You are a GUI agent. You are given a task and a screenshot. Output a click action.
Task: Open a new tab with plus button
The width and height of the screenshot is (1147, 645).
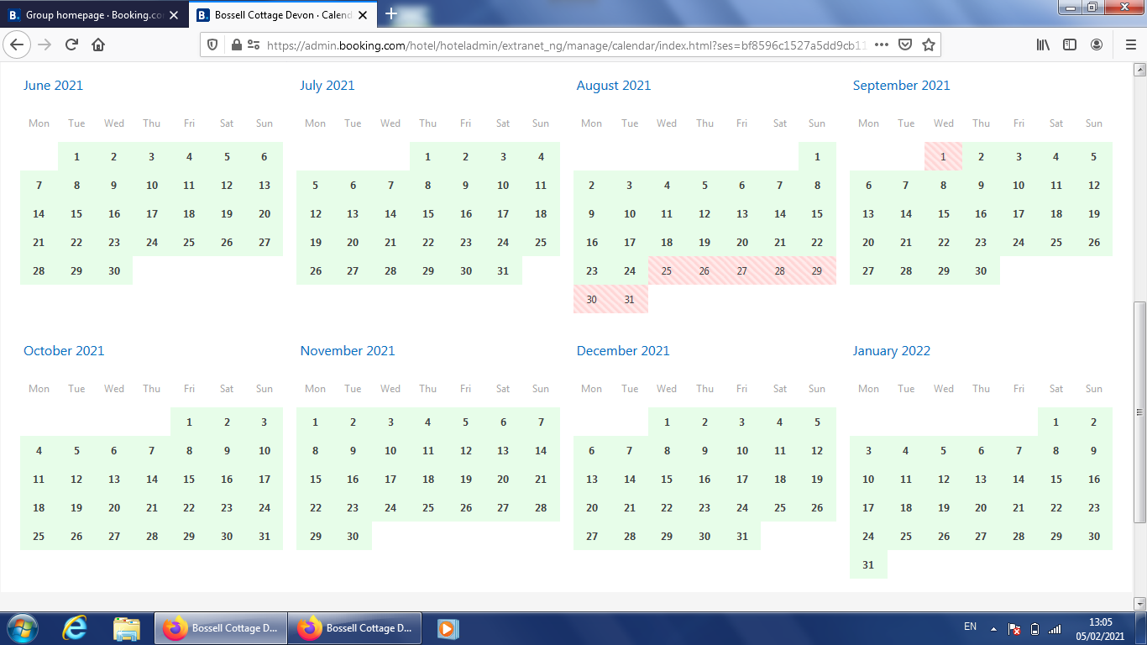[390, 14]
